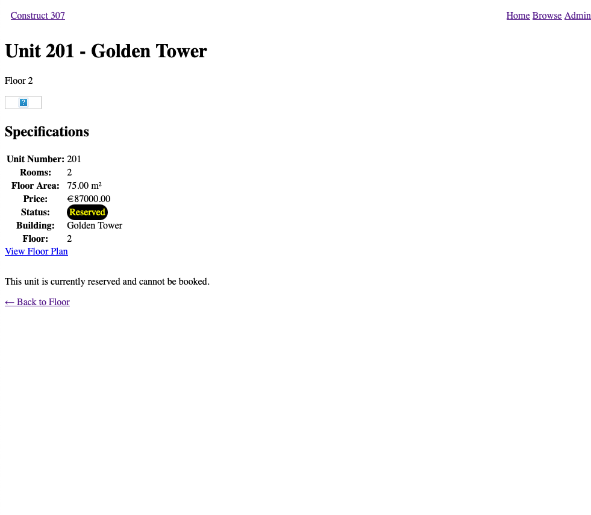The width and height of the screenshot is (591, 515).
Task: Click the 75.00 m² floor area value
Action: tap(84, 186)
